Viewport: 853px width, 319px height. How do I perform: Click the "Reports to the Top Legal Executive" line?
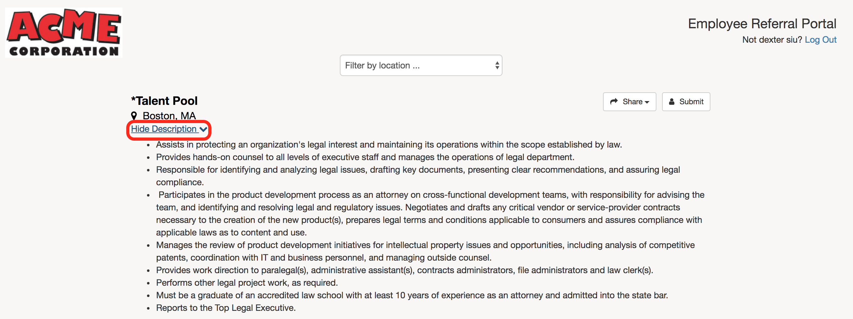225,308
